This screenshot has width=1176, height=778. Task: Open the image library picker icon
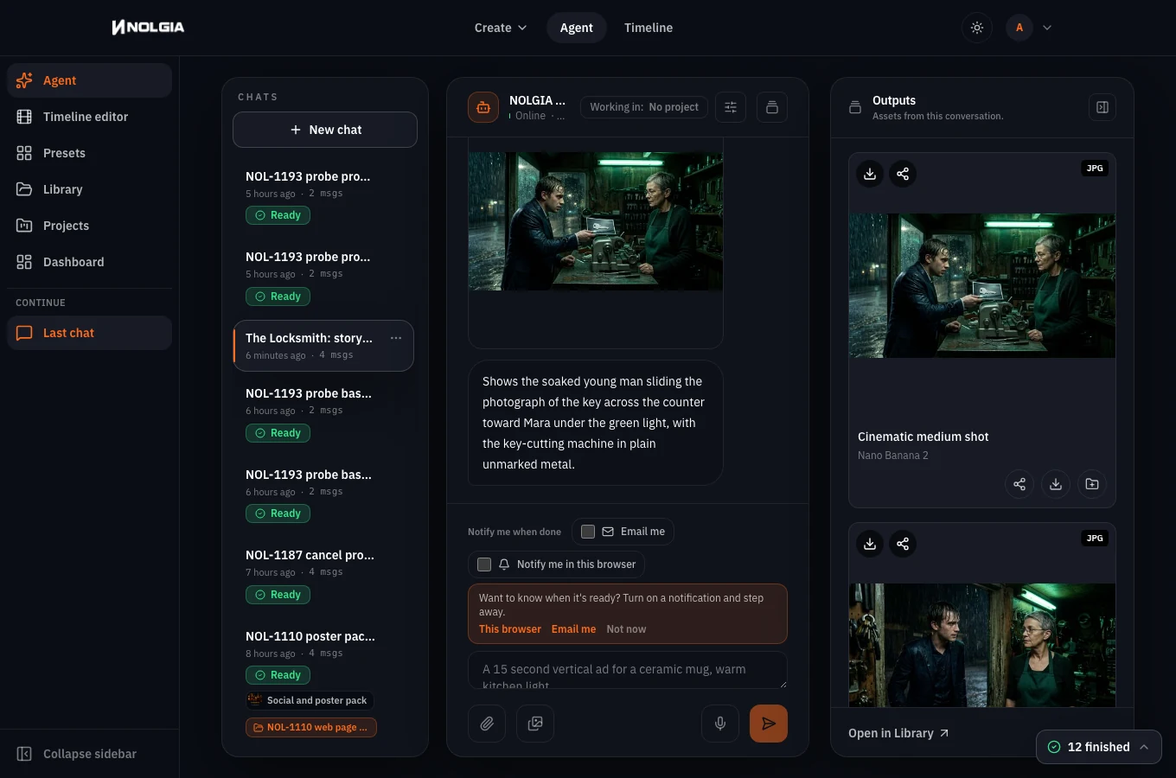tap(535, 724)
